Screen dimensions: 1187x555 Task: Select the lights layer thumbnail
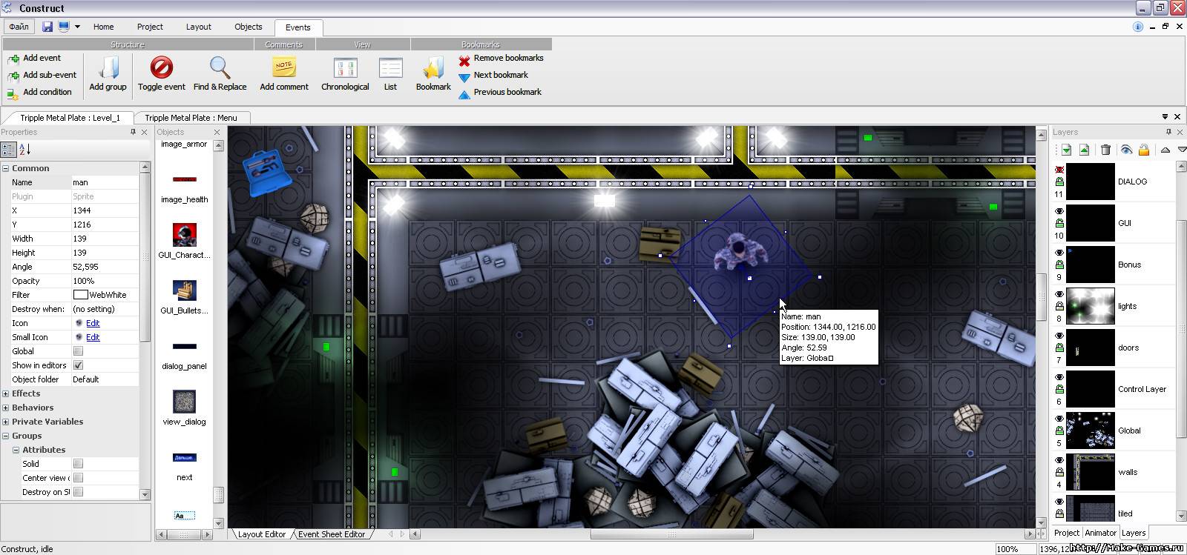point(1090,306)
